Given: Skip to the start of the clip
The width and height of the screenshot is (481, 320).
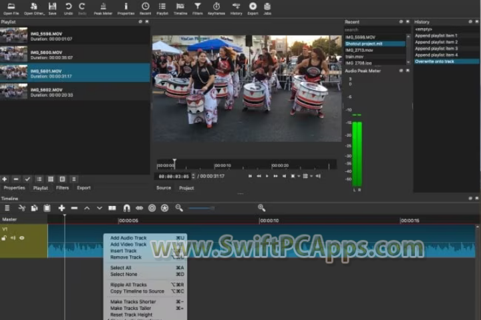Looking at the screenshot, I should click(250, 176).
